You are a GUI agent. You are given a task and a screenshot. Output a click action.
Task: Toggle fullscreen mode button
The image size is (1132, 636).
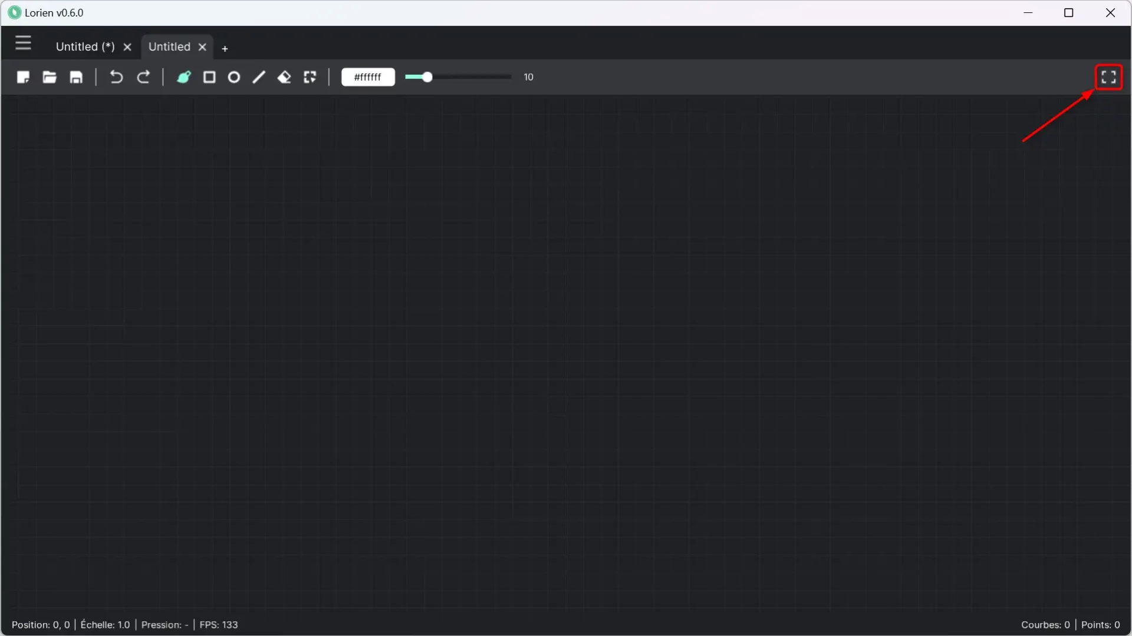(1108, 77)
